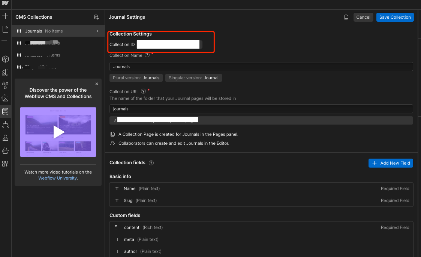
Task: Open the Users account icon
Action: click(x=5, y=138)
